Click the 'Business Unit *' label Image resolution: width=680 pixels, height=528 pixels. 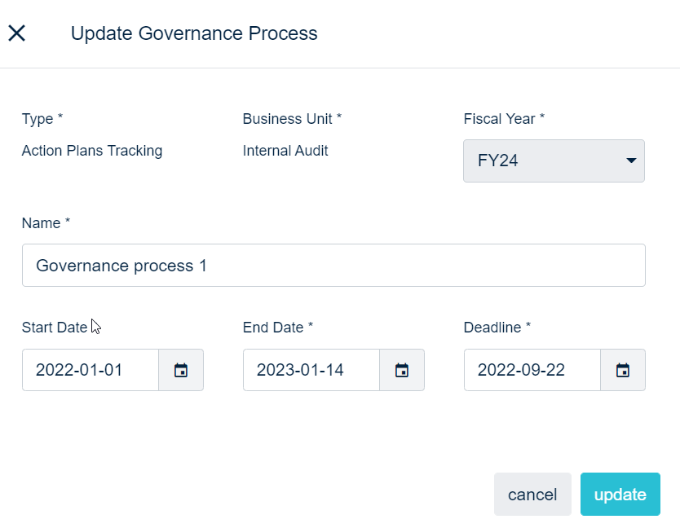click(292, 119)
